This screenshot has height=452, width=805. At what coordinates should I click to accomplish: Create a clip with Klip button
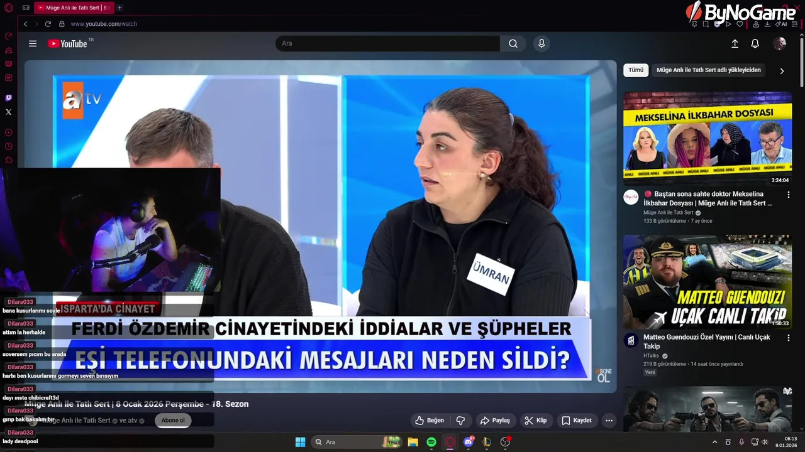click(536, 421)
